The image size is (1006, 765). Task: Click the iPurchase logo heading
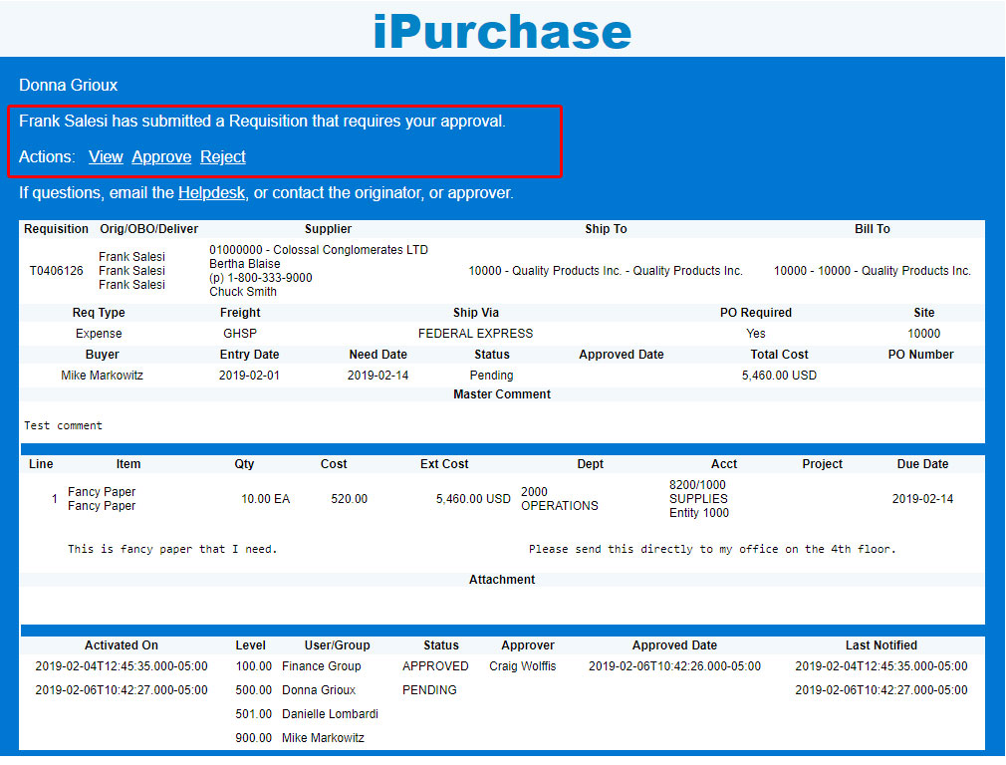pyautogui.click(x=502, y=31)
